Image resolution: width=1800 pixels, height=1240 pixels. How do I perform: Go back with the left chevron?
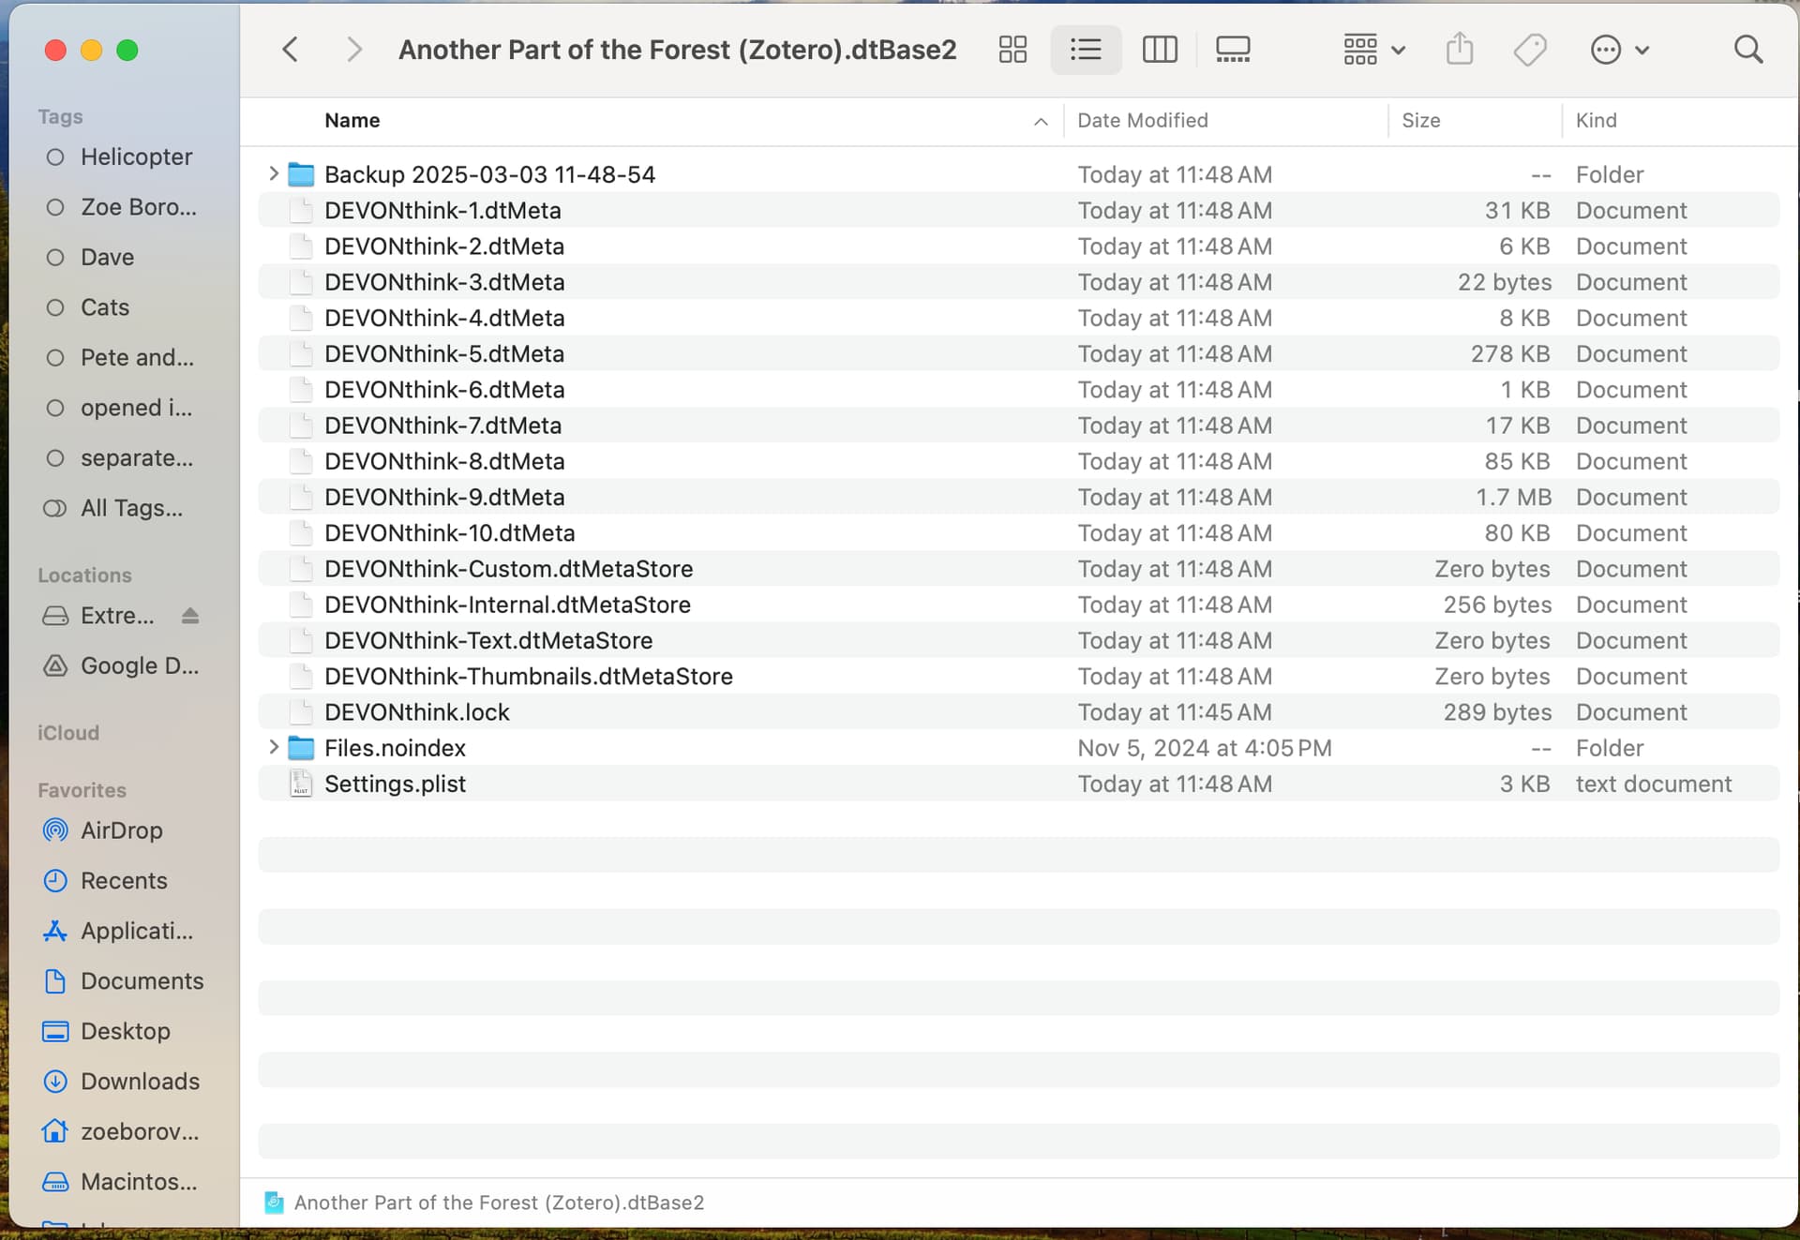pos(291,50)
